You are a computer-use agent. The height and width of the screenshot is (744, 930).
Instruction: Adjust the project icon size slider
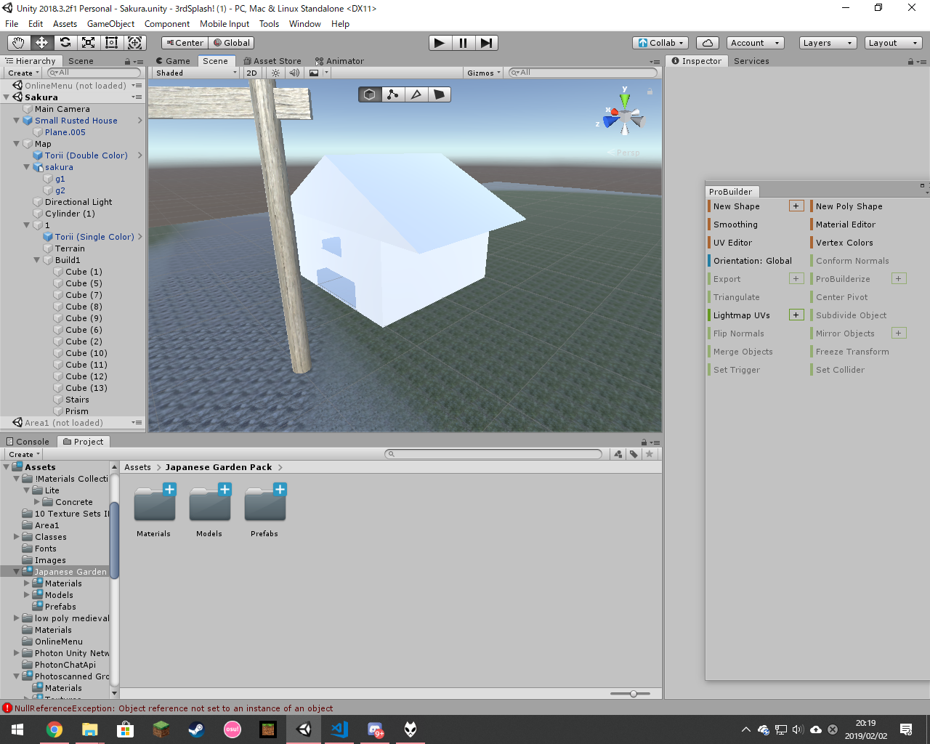click(634, 694)
